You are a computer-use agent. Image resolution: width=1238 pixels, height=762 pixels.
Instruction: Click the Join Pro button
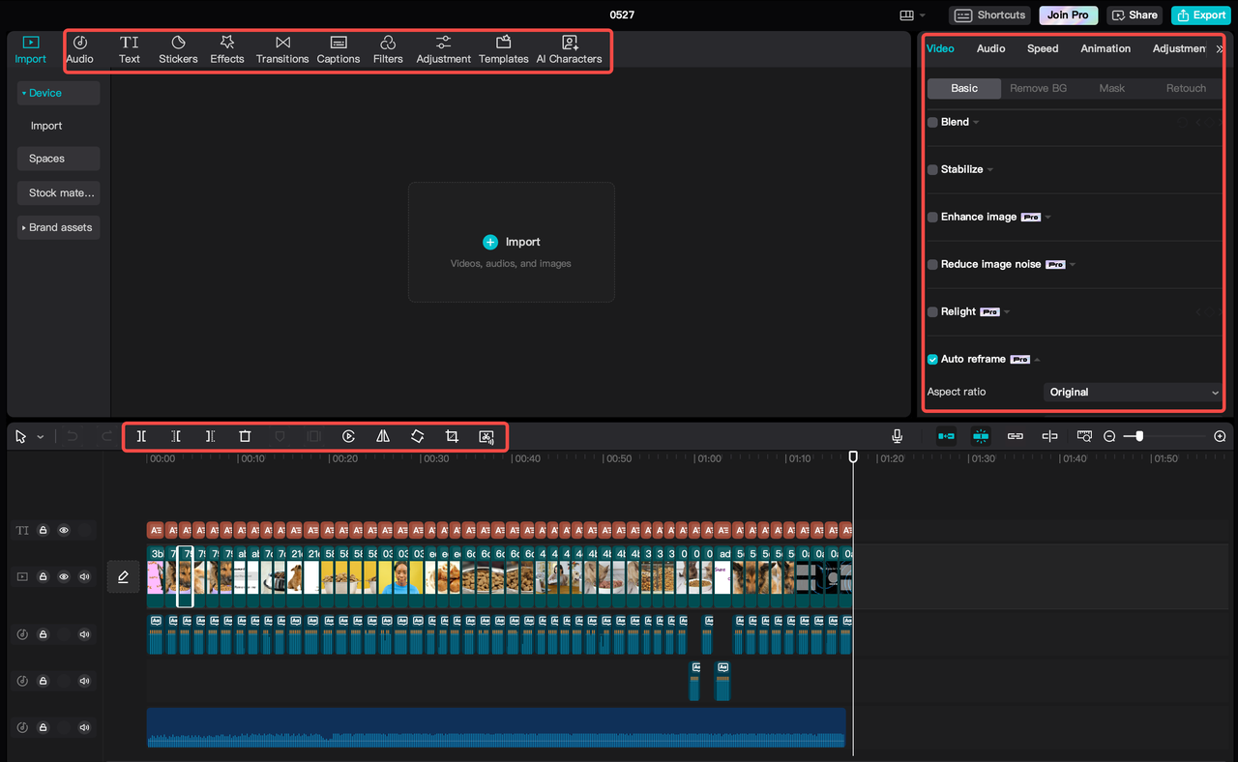[x=1068, y=15]
